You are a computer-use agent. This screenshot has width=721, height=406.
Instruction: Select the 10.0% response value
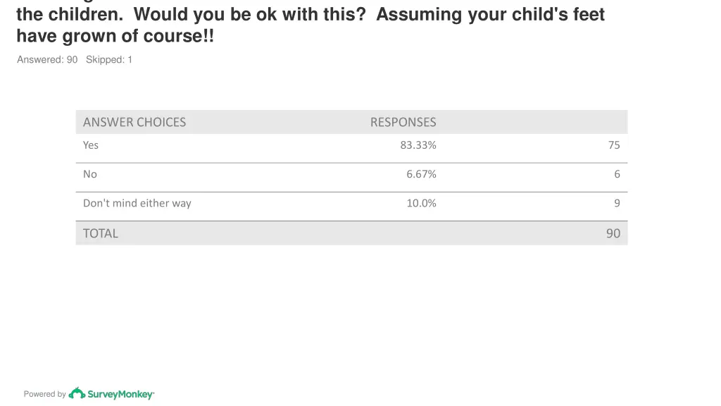421,203
